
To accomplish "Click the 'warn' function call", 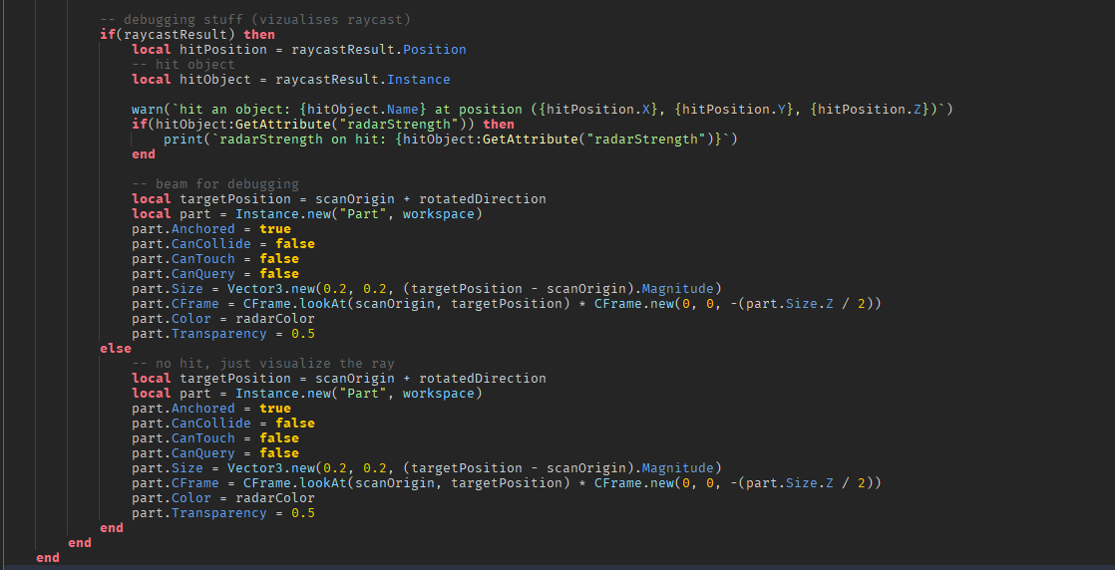I will coord(148,109).
